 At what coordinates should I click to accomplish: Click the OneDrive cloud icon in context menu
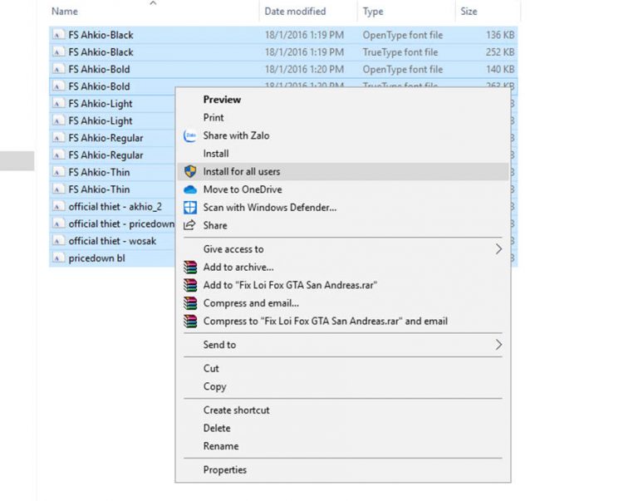[189, 189]
